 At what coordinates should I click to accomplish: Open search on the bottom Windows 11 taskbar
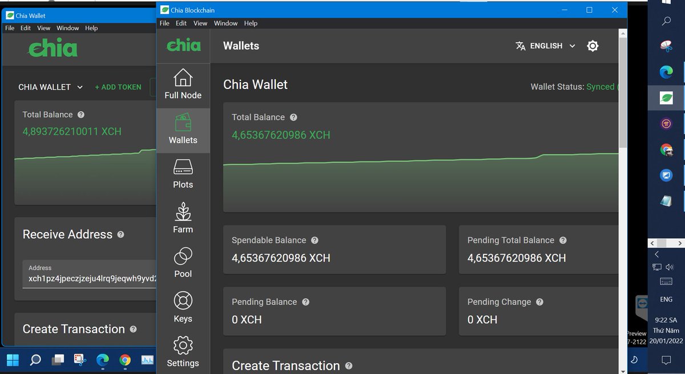(35, 360)
